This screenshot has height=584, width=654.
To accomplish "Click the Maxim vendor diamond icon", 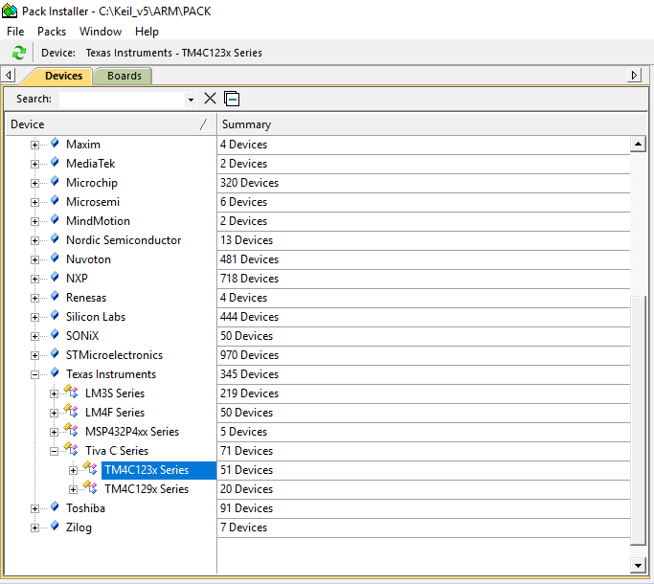I will (55, 144).
